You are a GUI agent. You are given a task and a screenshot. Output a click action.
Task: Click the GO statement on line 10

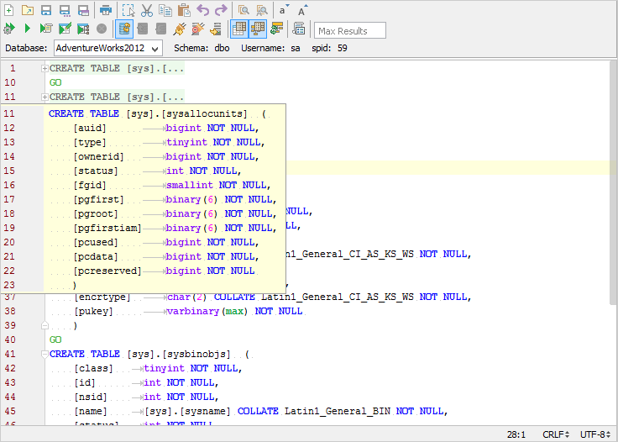point(55,83)
